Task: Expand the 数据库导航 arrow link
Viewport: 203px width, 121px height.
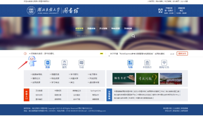Action: click(37, 74)
